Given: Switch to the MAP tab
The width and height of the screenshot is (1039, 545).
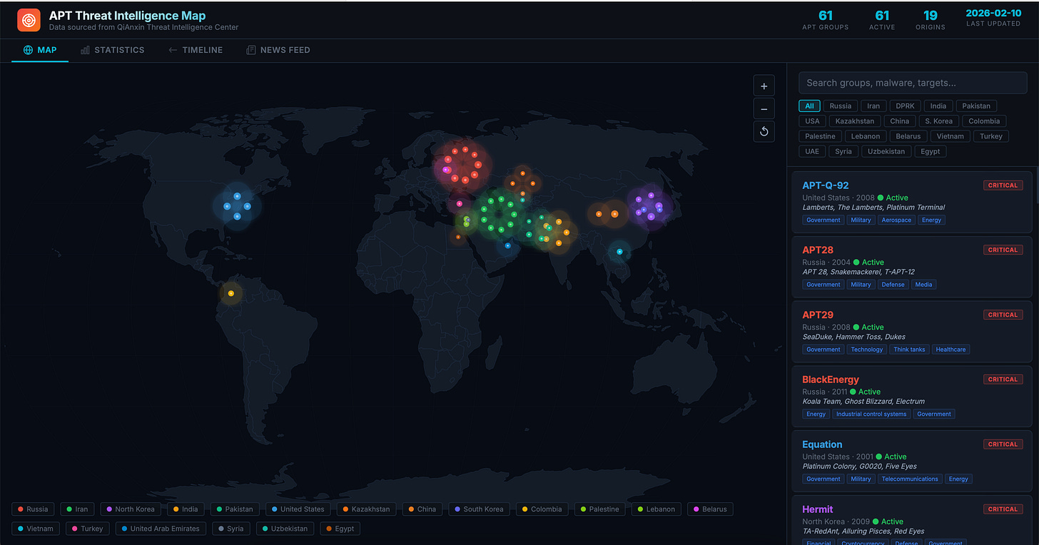Looking at the screenshot, I should tap(40, 50).
